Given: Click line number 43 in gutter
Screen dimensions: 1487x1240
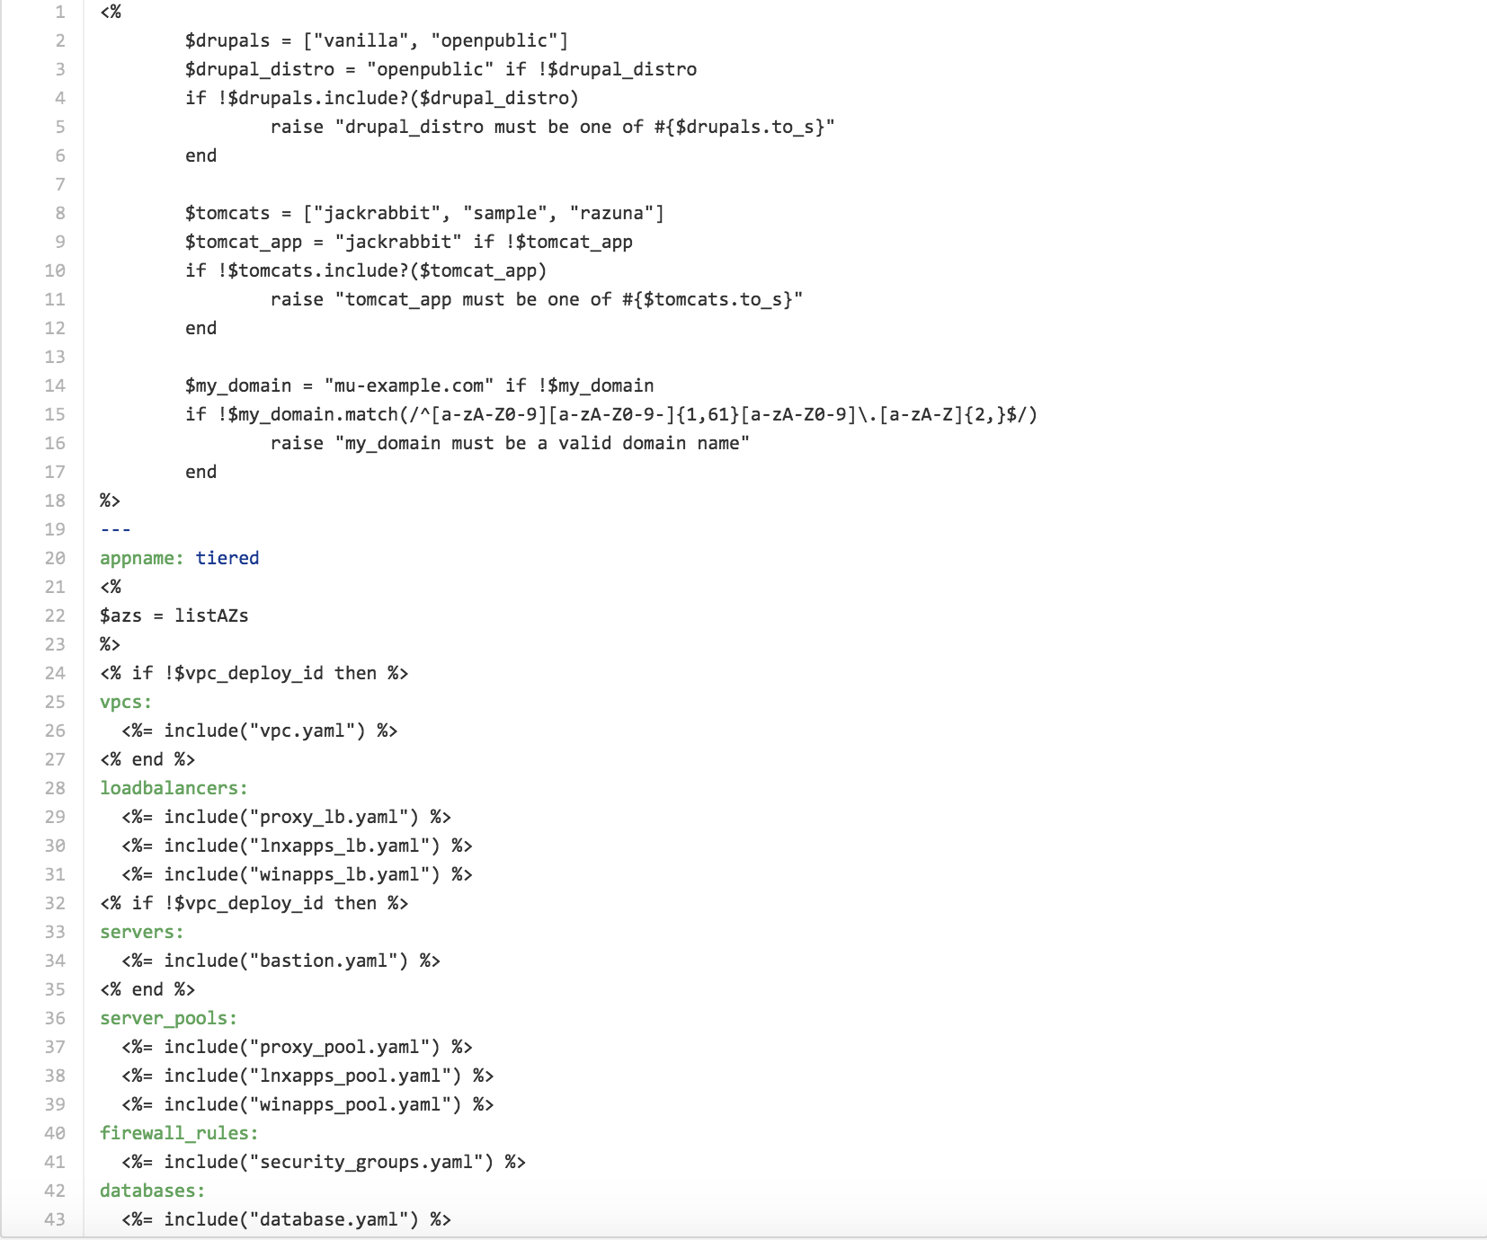Looking at the screenshot, I should [55, 1219].
